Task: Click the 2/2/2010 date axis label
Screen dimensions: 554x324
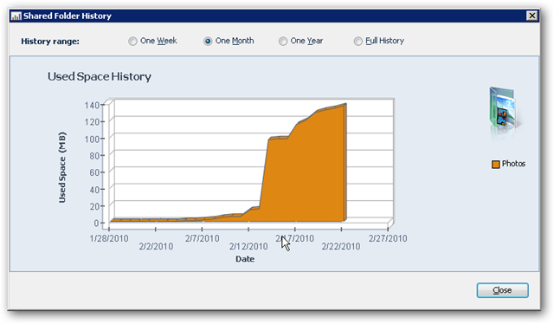Action: pos(156,246)
